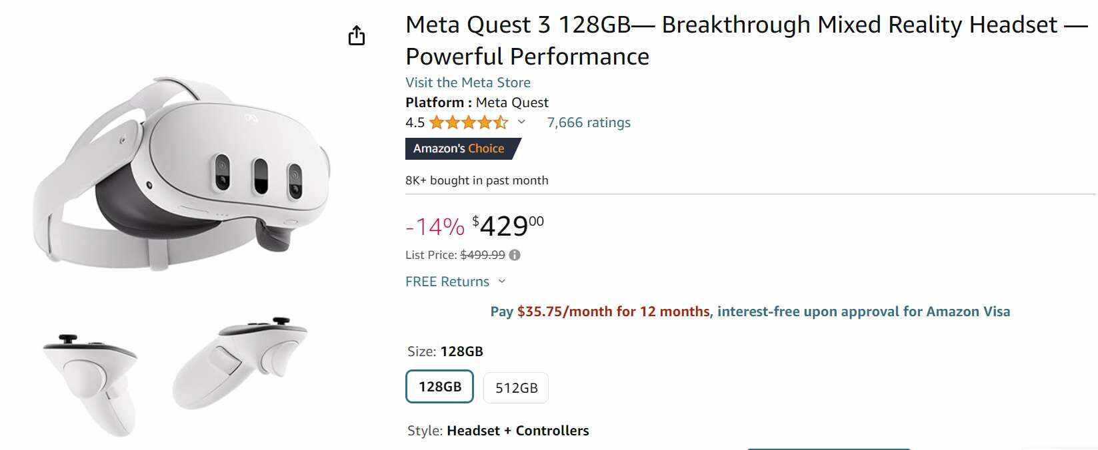Click the info icon beside List Price
The image size is (1098, 450).
pyautogui.click(x=515, y=255)
